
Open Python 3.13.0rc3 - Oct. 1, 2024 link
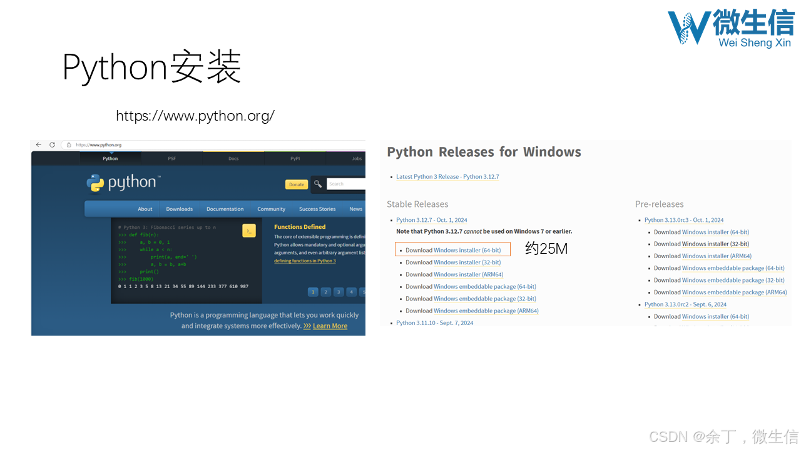tap(684, 220)
